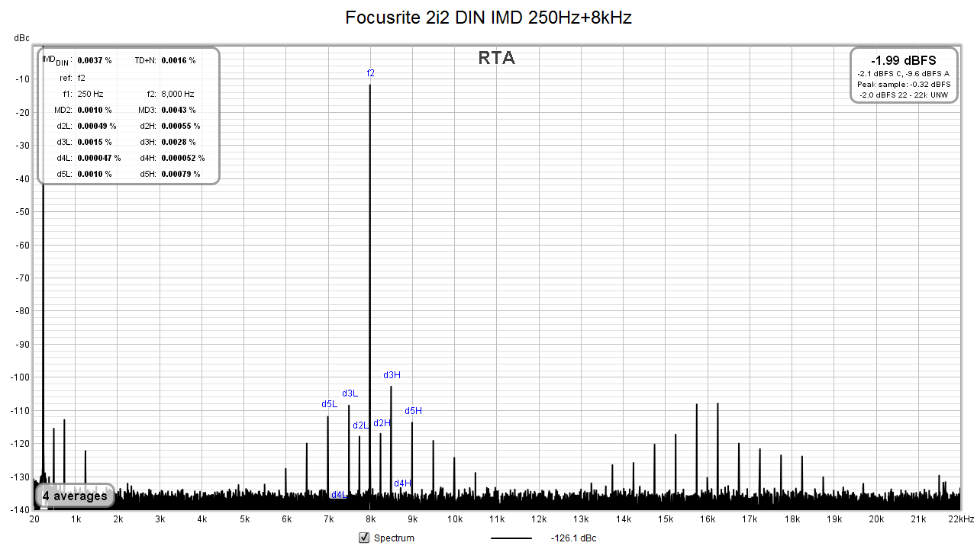Click the MD2 0.0010 % value
The width and height of the screenshot is (977, 549).
point(95,110)
